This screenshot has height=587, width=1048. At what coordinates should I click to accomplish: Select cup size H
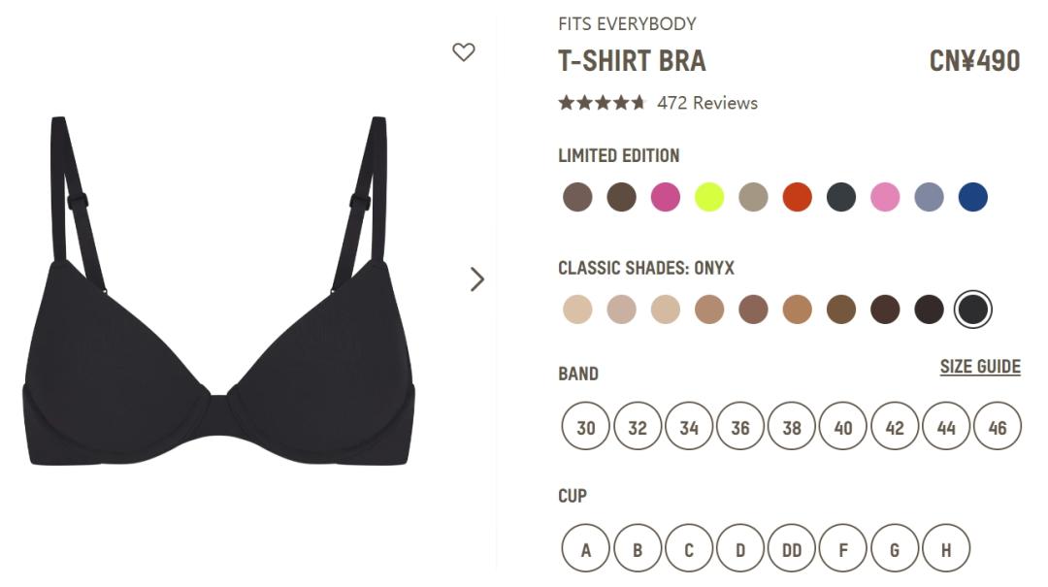946,548
